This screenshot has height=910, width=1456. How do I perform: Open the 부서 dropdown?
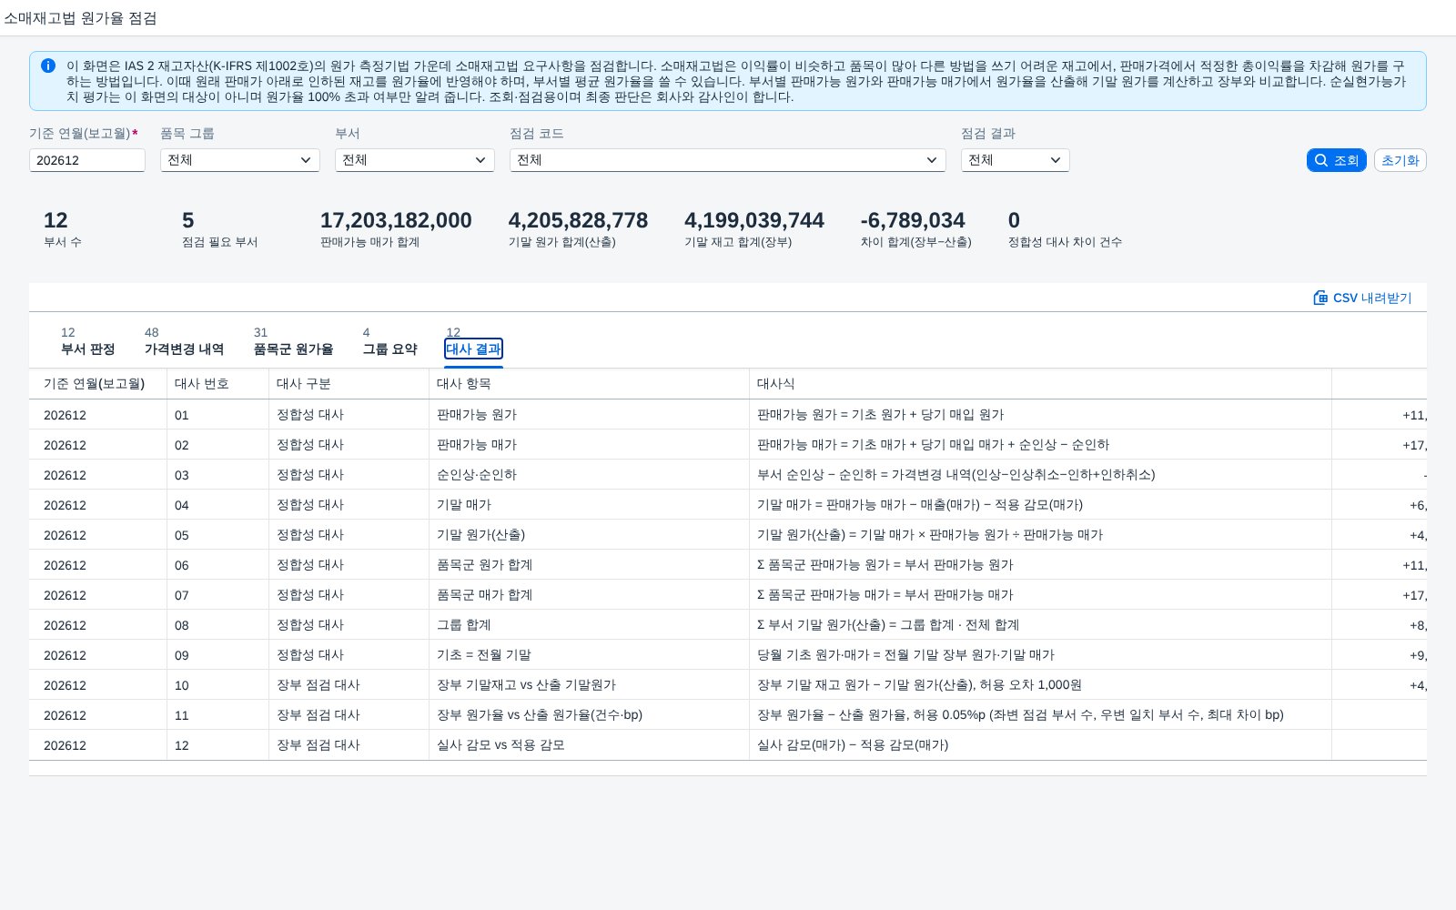point(415,160)
